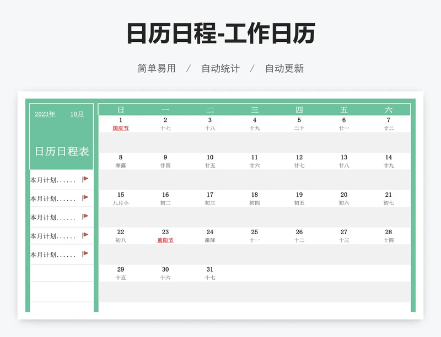441x337 pixels.
Task: Select the 2023年 year cell
Action: point(45,114)
